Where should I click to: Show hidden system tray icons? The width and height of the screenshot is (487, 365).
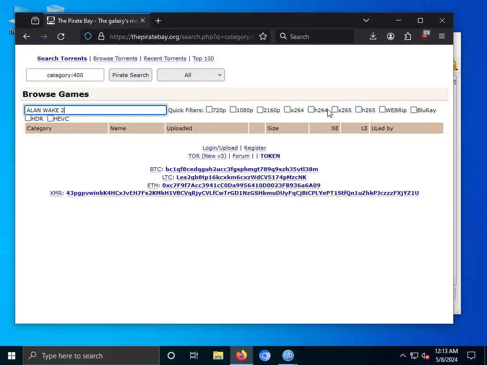[402, 355]
